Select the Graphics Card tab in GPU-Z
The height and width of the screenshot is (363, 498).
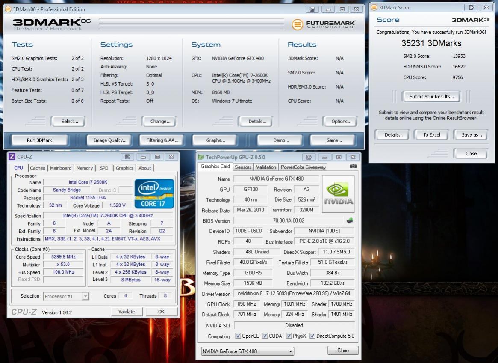point(215,167)
